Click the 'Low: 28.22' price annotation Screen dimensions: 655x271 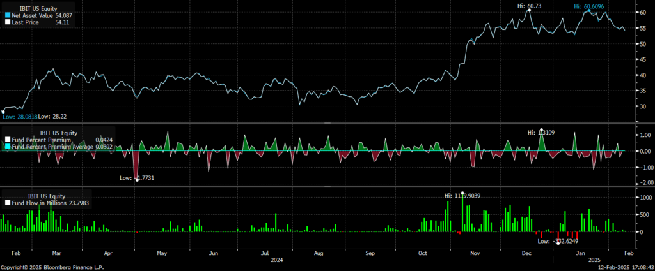tap(51, 117)
